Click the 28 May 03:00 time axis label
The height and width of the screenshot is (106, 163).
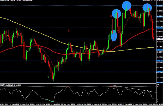tap(148, 104)
